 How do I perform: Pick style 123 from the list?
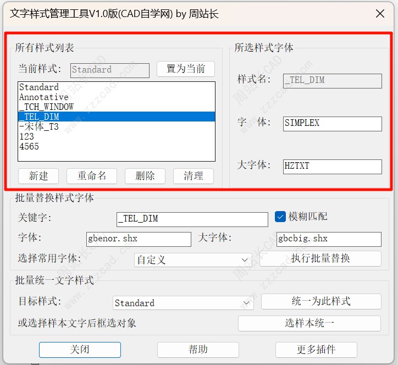pos(26,136)
